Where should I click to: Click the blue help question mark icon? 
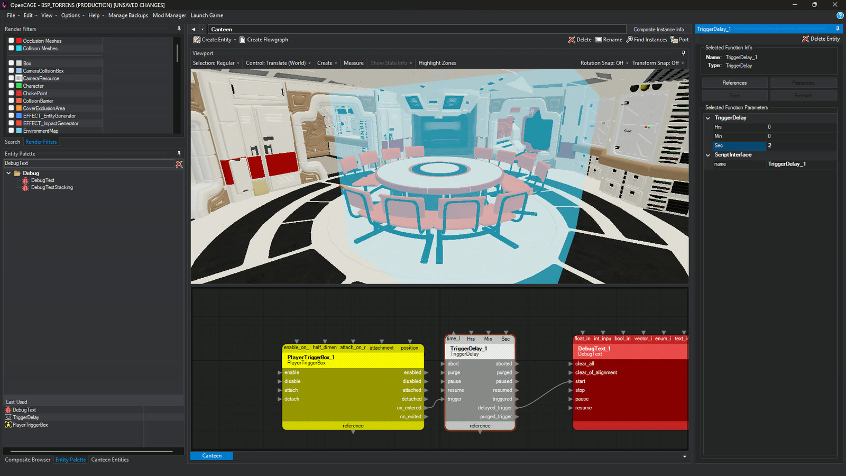pyautogui.click(x=840, y=15)
